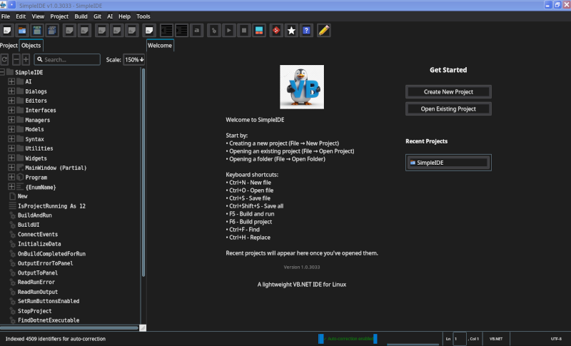The width and height of the screenshot is (571, 346).
Task: Select the Welcome tab
Action: pos(160,46)
